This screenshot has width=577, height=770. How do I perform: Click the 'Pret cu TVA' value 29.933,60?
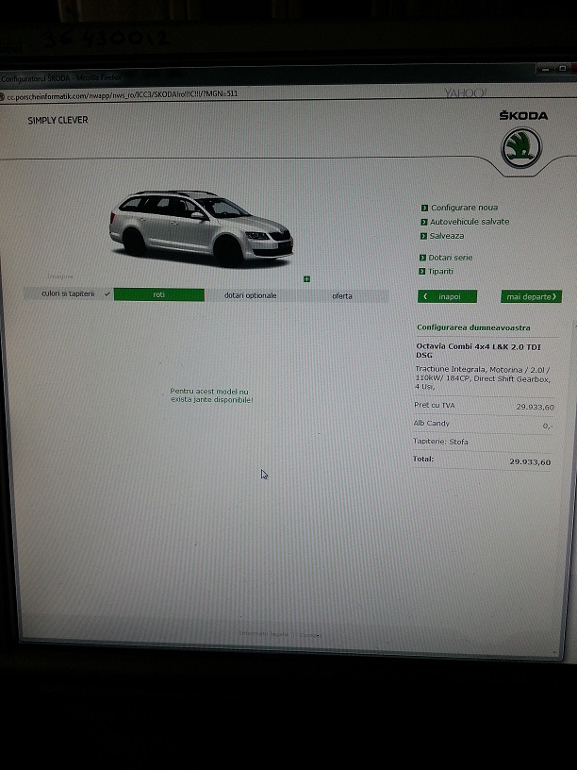(536, 407)
